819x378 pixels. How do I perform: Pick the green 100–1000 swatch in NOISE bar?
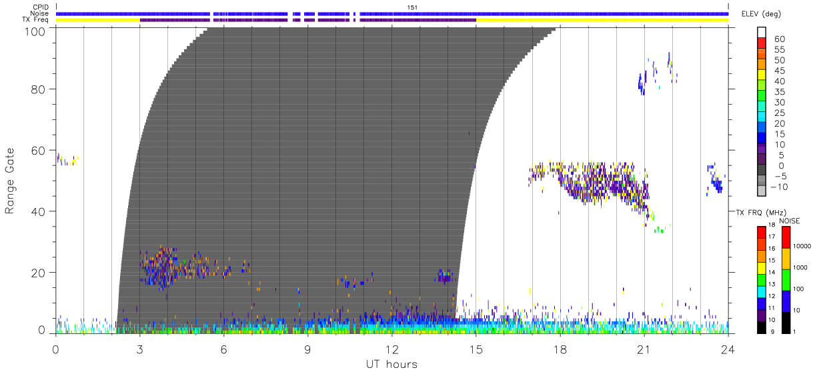(x=785, y=280)
